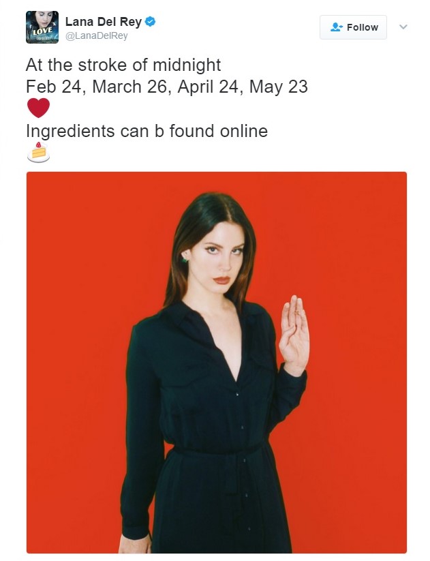
Task: Click the 'March 26' date text
Action: point(129,87)
